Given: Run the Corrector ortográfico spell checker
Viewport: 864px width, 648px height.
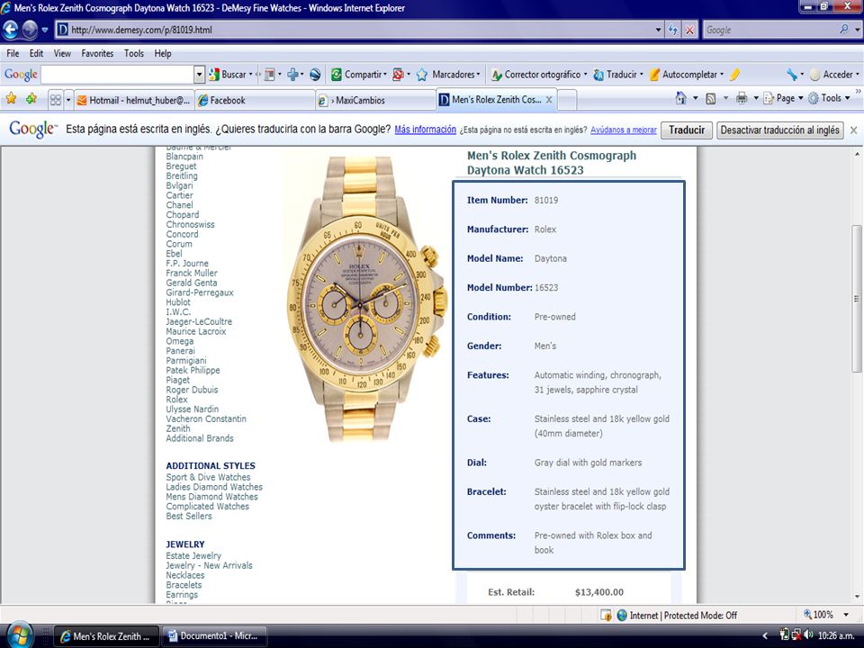Looking at the screenshot, I should point(539,75).
